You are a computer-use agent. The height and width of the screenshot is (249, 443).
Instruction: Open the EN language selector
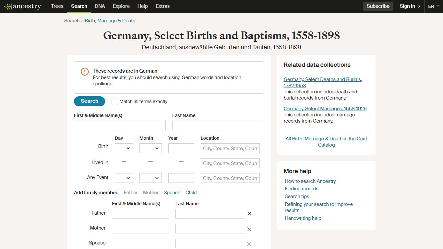[434, 6]
